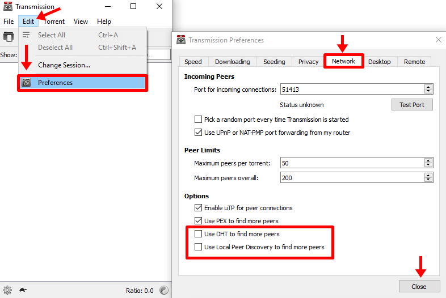
Task: Click the Test Port button
Action: pyautogui.click(x=412, y=105)
